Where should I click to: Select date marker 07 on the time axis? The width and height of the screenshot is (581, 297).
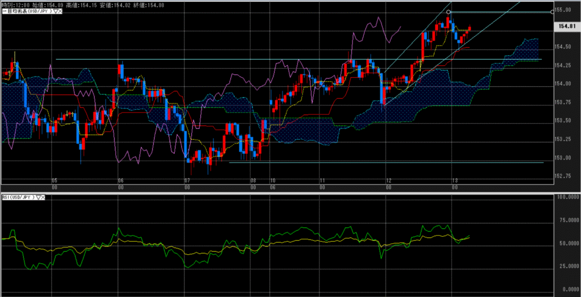187,181
